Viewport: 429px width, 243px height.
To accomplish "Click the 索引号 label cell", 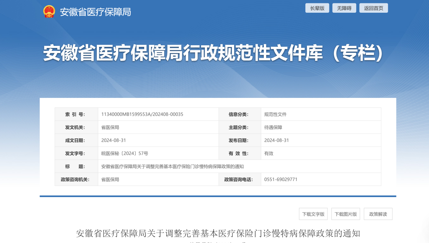I will click(x=76, y=114).
